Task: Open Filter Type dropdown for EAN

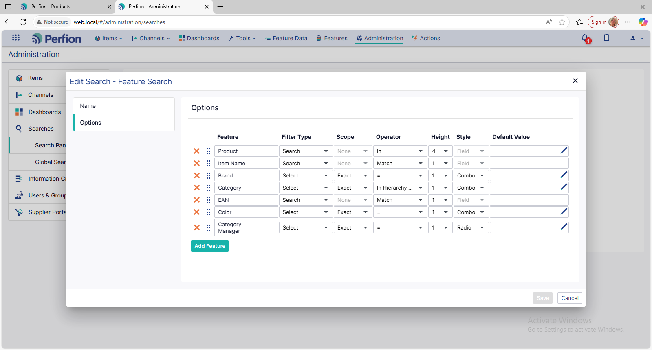Action: (x=305, y=200)
